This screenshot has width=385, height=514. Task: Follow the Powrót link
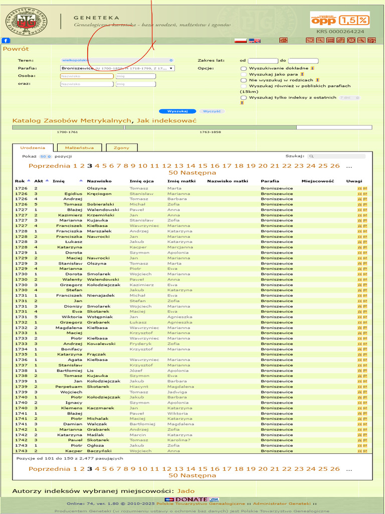(16, 49)
